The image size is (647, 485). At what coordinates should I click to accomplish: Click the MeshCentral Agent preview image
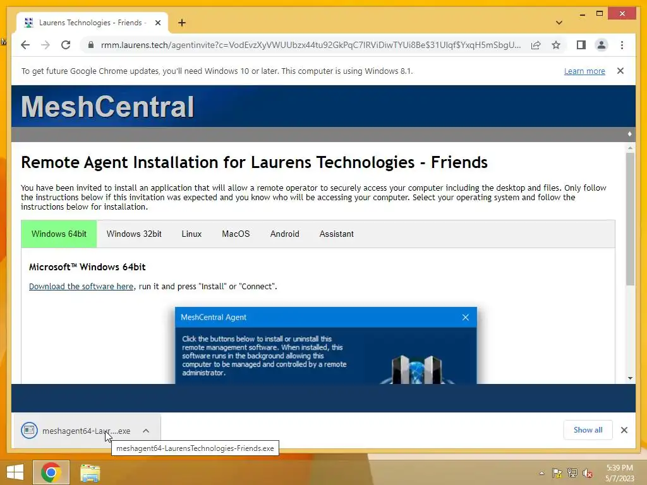[326, 345]
